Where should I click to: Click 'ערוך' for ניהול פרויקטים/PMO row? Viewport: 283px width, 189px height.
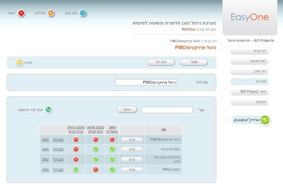pyautogui.click(x=132, y=139)
